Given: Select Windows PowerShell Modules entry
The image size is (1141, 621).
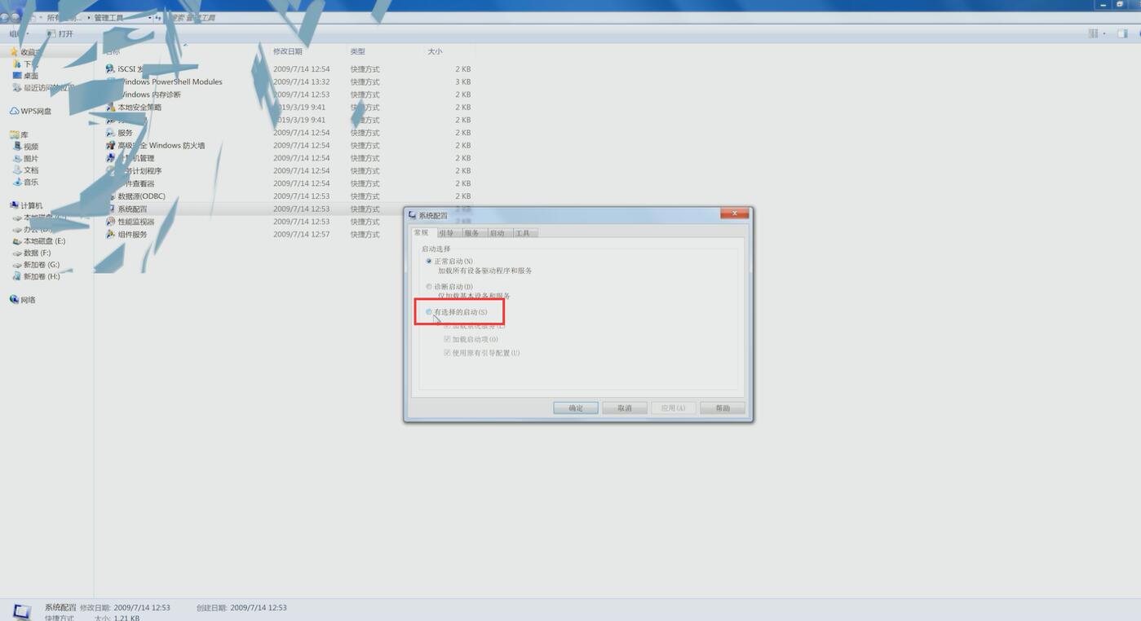Looking at the screenshot, I should pos(171,81).
